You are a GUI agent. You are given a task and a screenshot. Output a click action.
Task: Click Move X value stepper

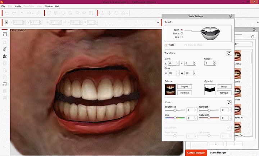coord(178,63)
